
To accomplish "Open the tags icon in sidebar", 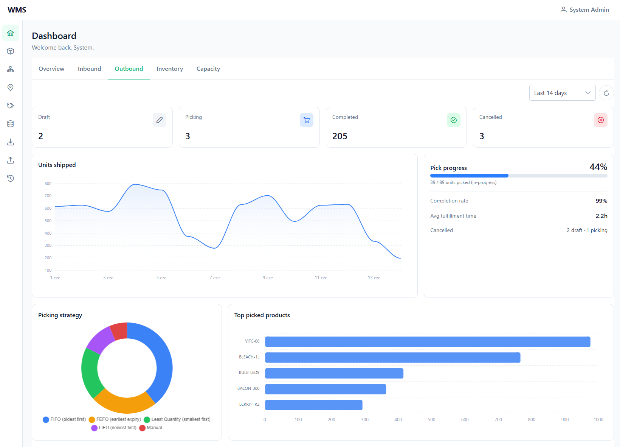I will 11,106.
